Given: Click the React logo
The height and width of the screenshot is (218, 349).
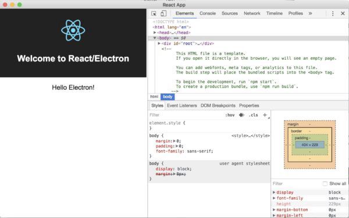Looking at the screenshot, I should pyautogui.click(x=73, y=30).
